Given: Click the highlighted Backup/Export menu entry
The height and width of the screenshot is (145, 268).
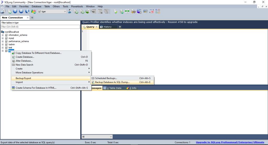Looking at the screenshot, I should (x=51, y=78).
